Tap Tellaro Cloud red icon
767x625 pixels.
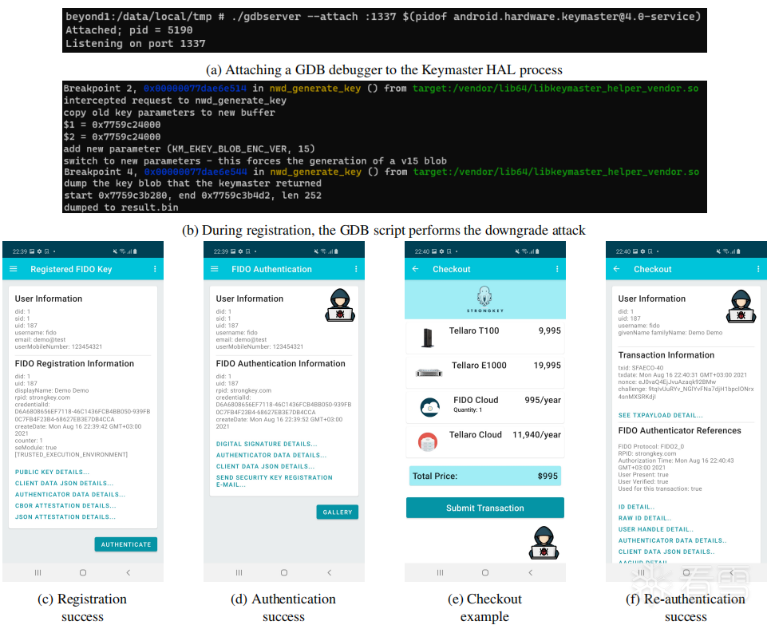(x=428, y=441)
